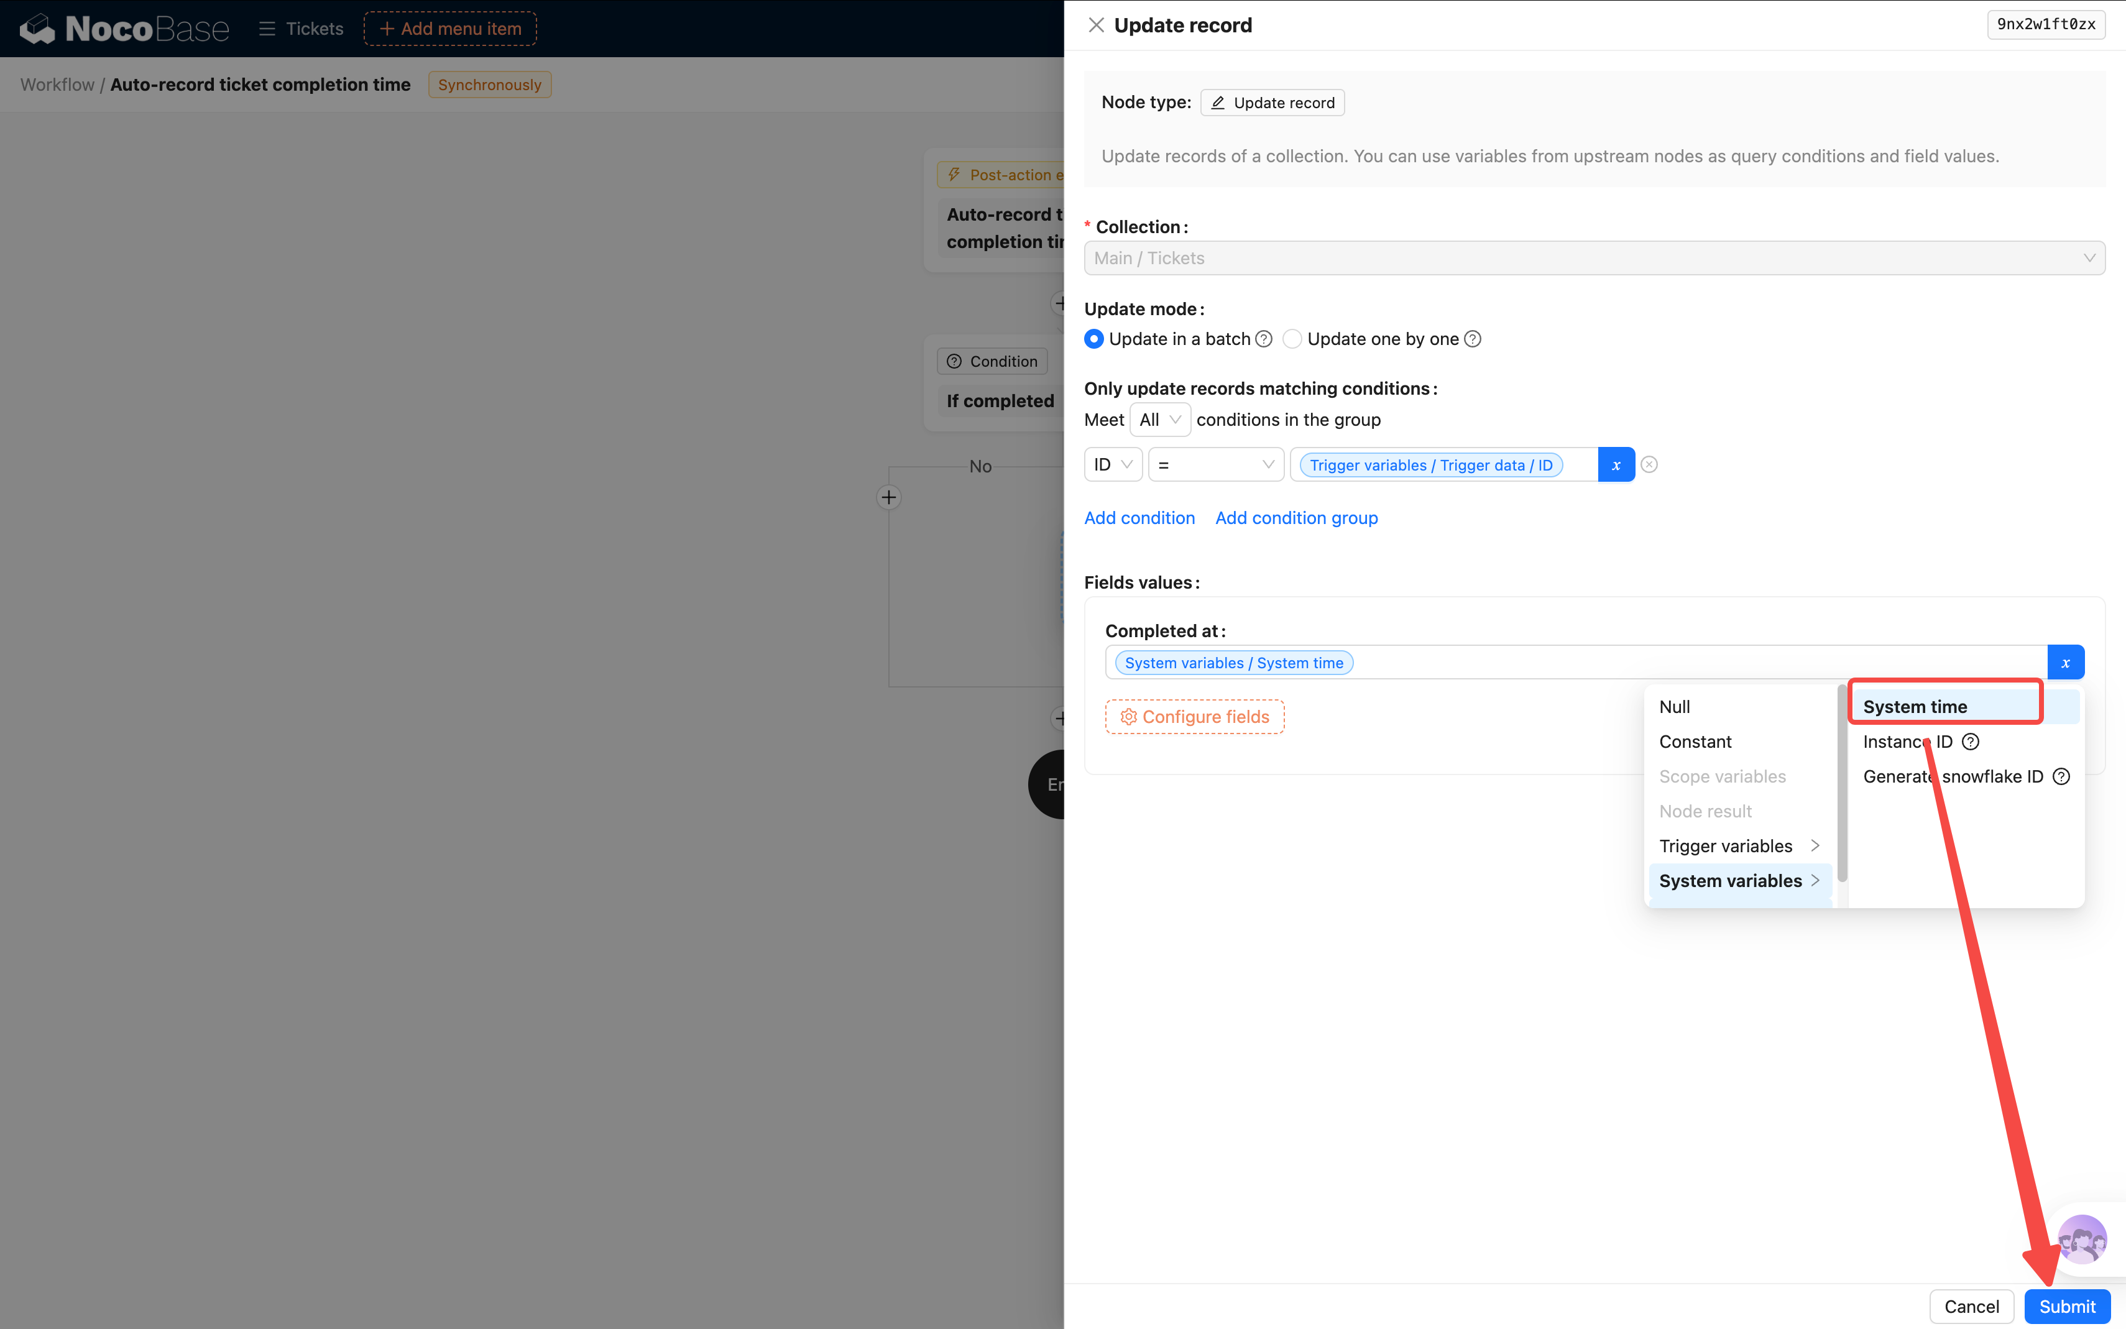The width and height of the screenshot is (2126, 1329).
Task: Click the plus node button on No branch
Action: (x=888, y=497)
